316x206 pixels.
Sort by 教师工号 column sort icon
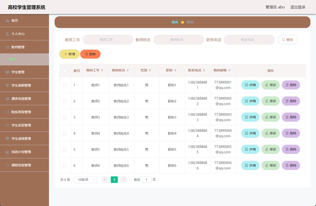(102, 70)
